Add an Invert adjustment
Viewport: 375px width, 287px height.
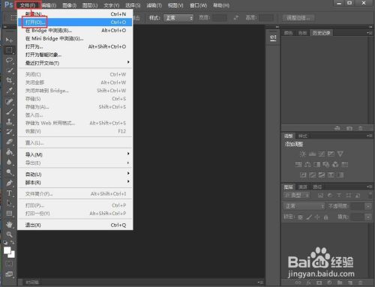303,175
